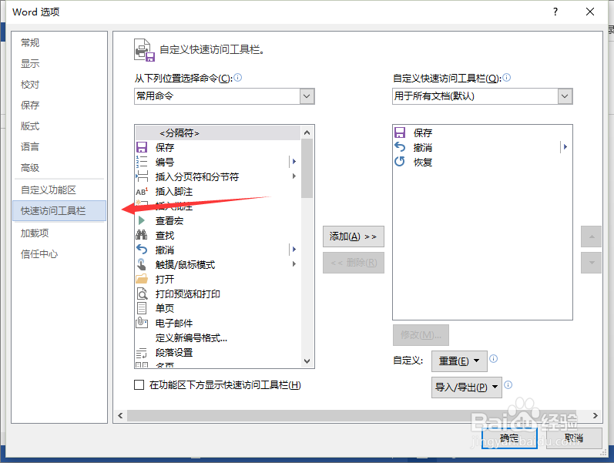Image resolution: width=614 pixels, height=463 pixels.
Task: Click the help question mark icon
Action: point(555,12)
